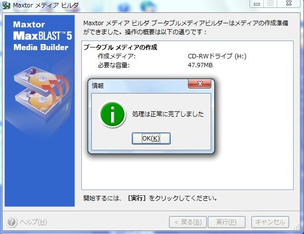Click the < 戻る(B) back button
Image resolution: width=304 pixels, height=234 pixels.
(x=187, y=222)
